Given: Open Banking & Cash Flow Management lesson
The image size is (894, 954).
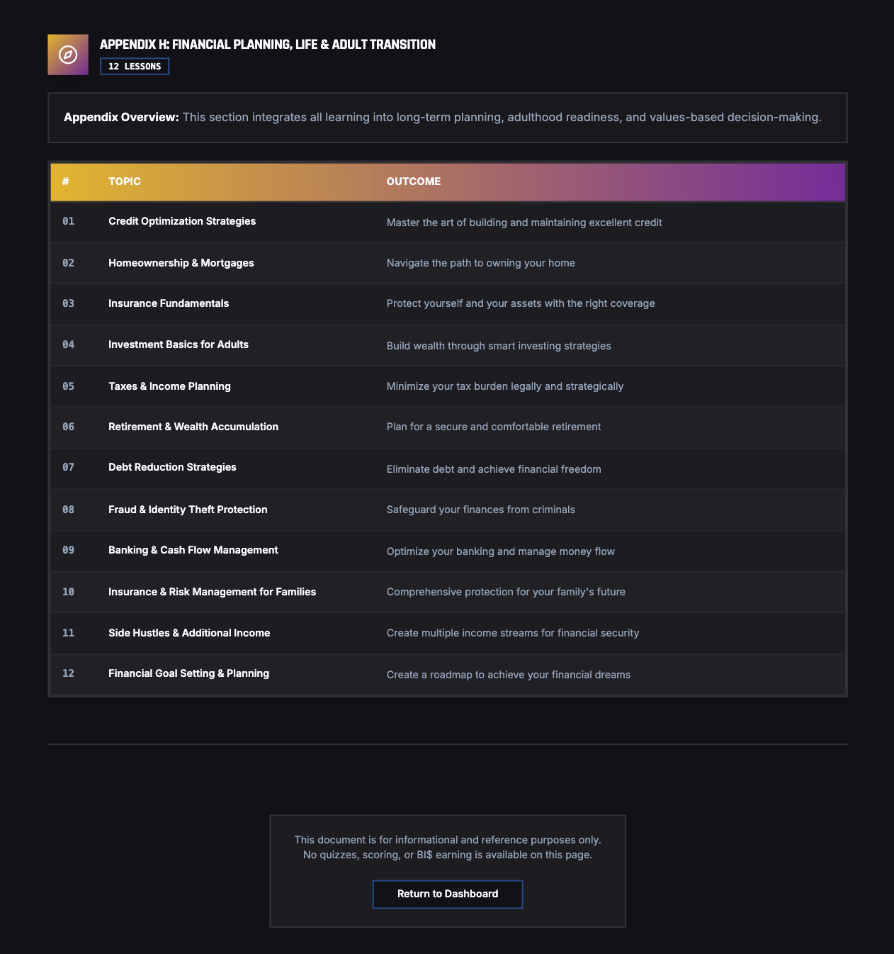Looking at the screenshot, I should [x=193, y=550].
